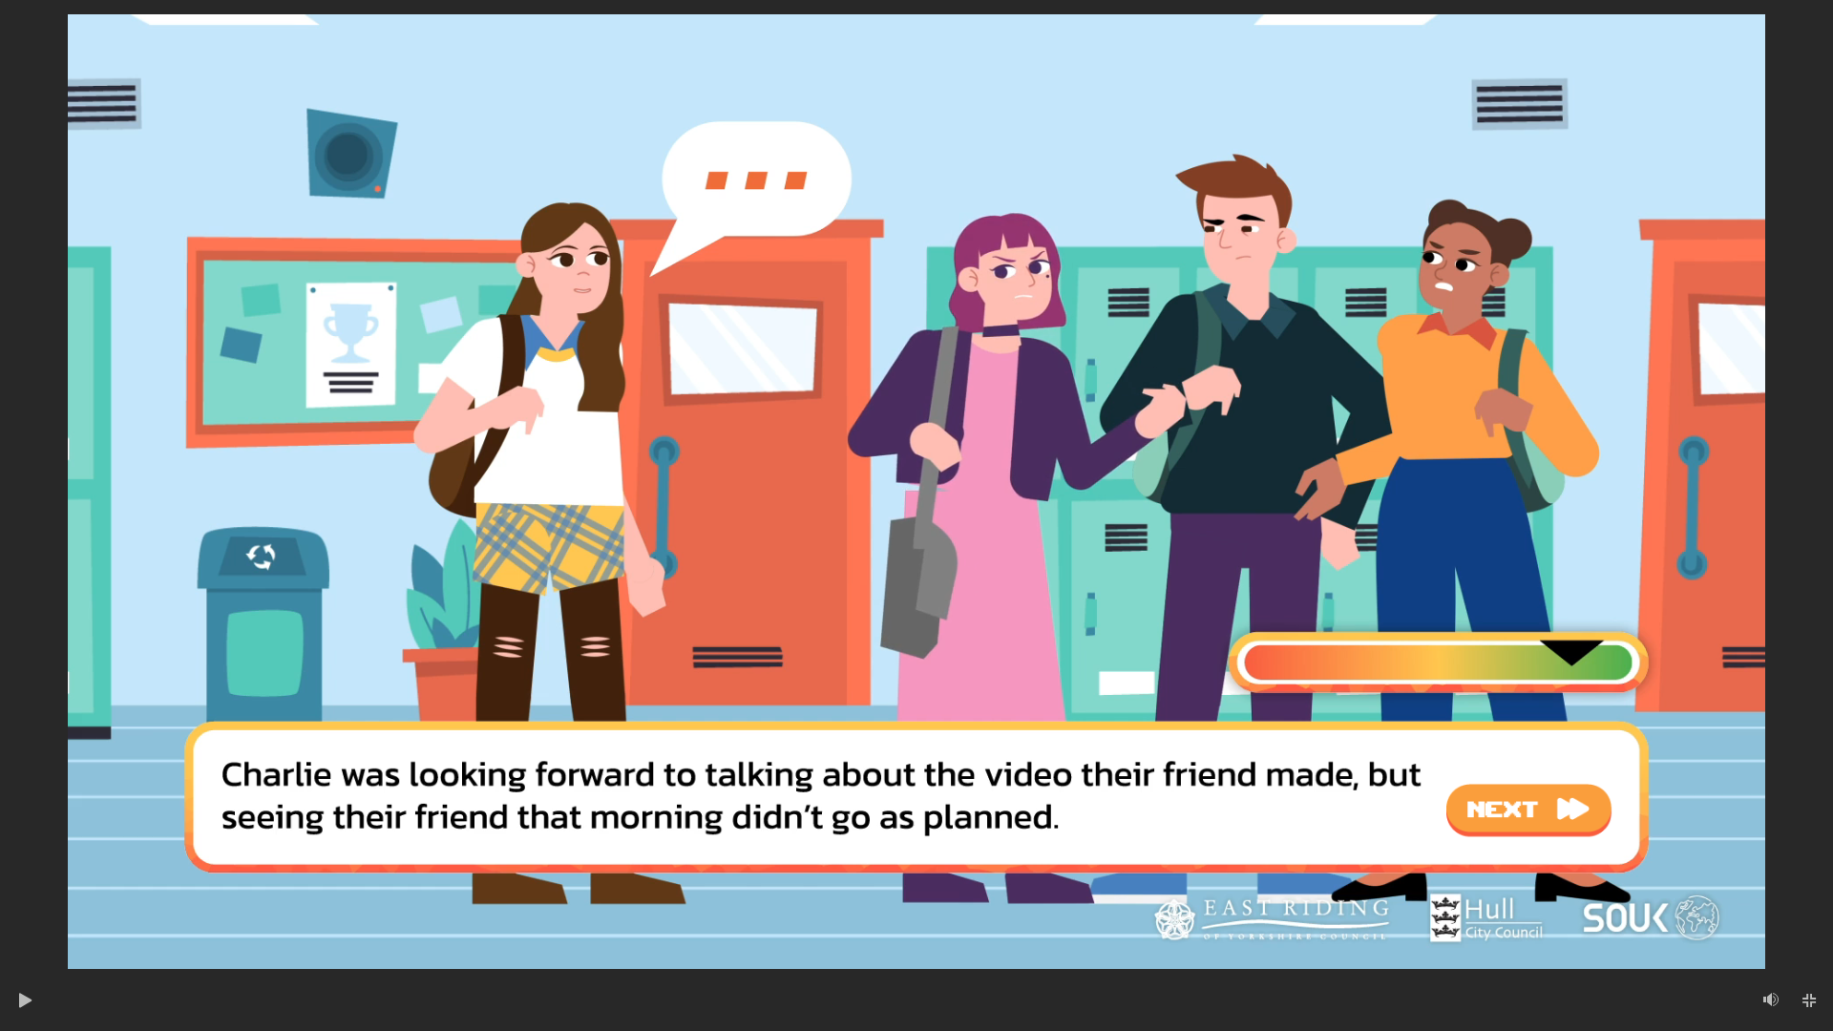Exit fullscreen using the shrink icon
Image resolution: width=1833 pixels, height=1031 pixels.
[1808, 999]
